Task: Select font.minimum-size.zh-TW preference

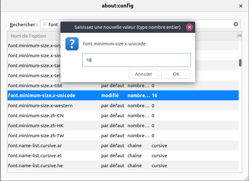Action: [36, 136]
